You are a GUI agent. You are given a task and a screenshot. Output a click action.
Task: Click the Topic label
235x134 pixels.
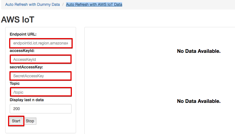coord(15,83)
